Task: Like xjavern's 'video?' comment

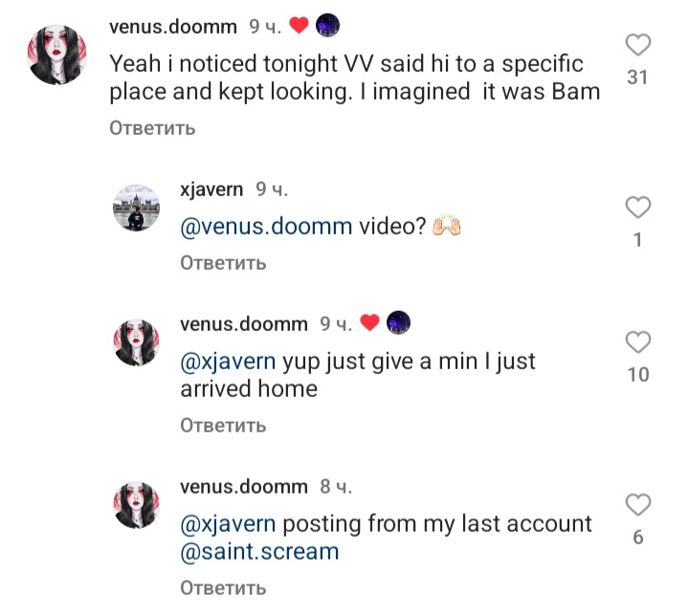Action: click(x=637, y=207)
